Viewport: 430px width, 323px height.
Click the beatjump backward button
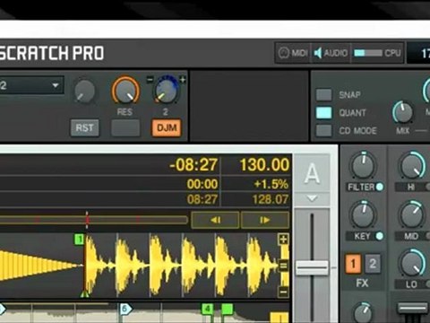(x=215, y=220)
